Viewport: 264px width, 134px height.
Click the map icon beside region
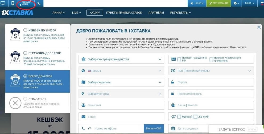pos(83,82)
